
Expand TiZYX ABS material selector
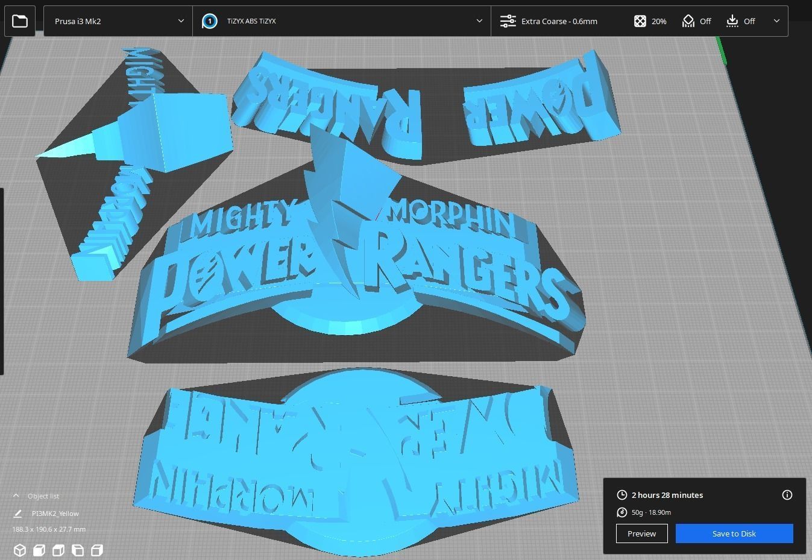pyautogui.click(x=342, y=21)
